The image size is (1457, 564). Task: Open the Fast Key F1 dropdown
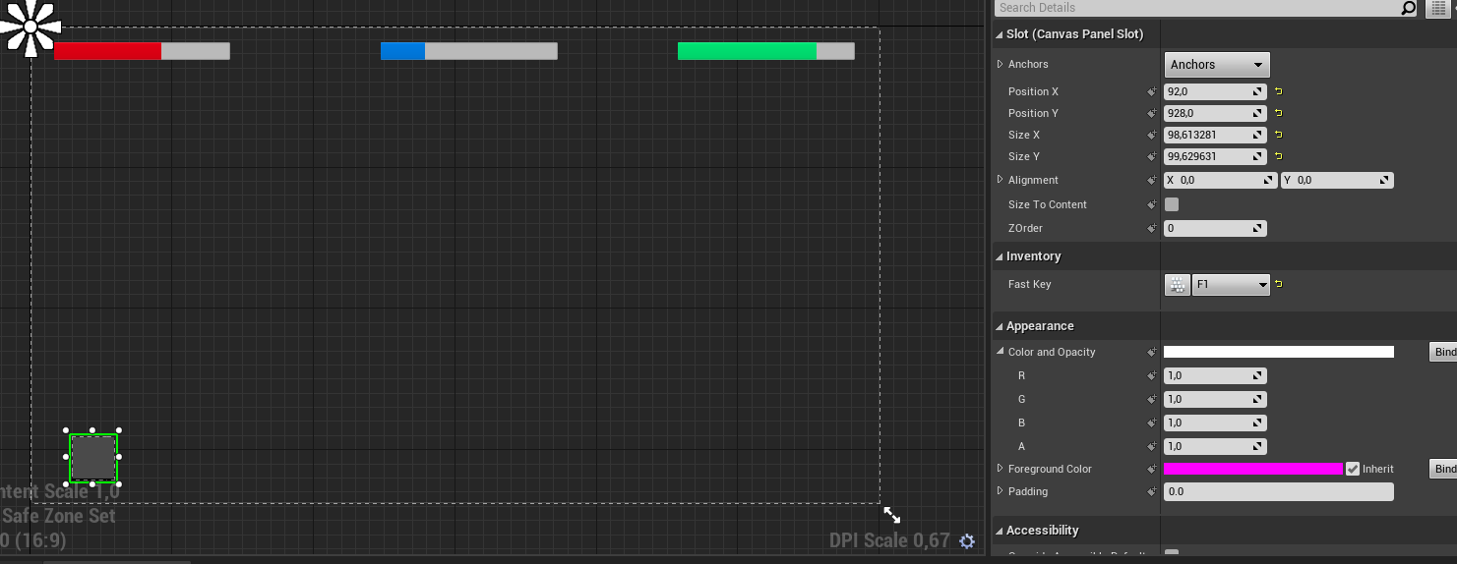pyautogui.click(x=1231, y=285)
